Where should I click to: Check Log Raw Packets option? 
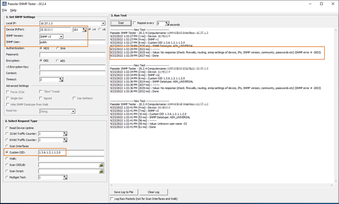113,199
